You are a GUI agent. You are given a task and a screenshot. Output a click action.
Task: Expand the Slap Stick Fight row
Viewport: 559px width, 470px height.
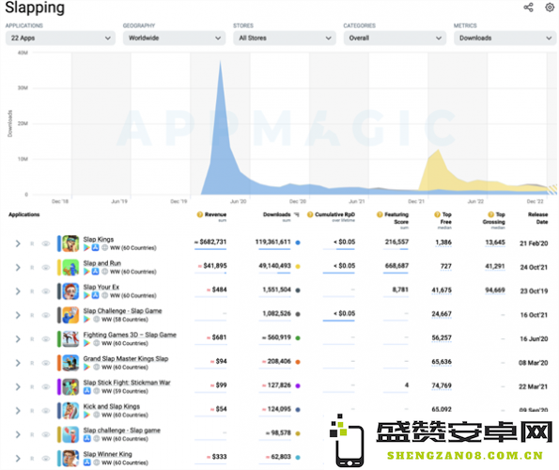[x=18, y=387]
